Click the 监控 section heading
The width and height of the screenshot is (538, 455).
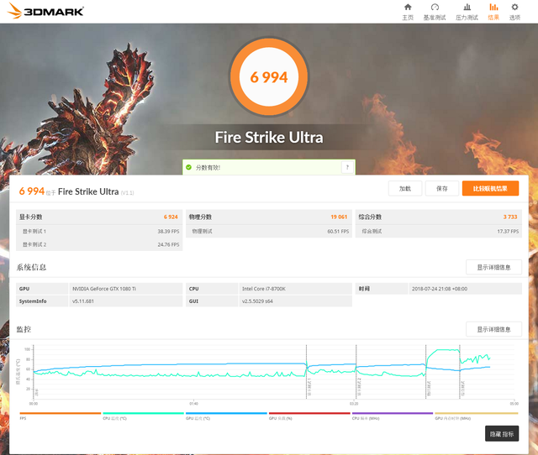(x=24, y=329)
